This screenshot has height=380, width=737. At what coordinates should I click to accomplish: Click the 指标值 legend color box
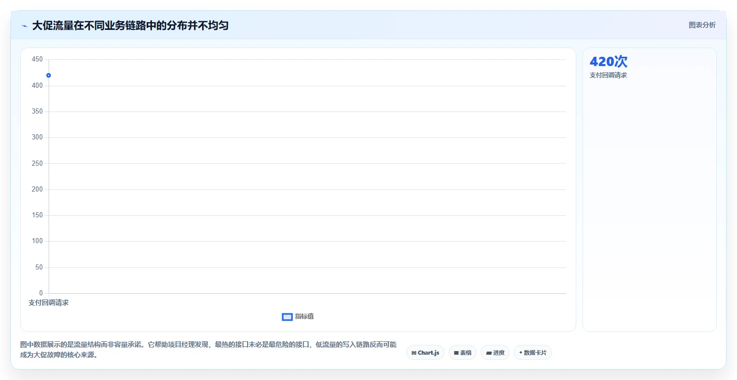click(287, 316)
